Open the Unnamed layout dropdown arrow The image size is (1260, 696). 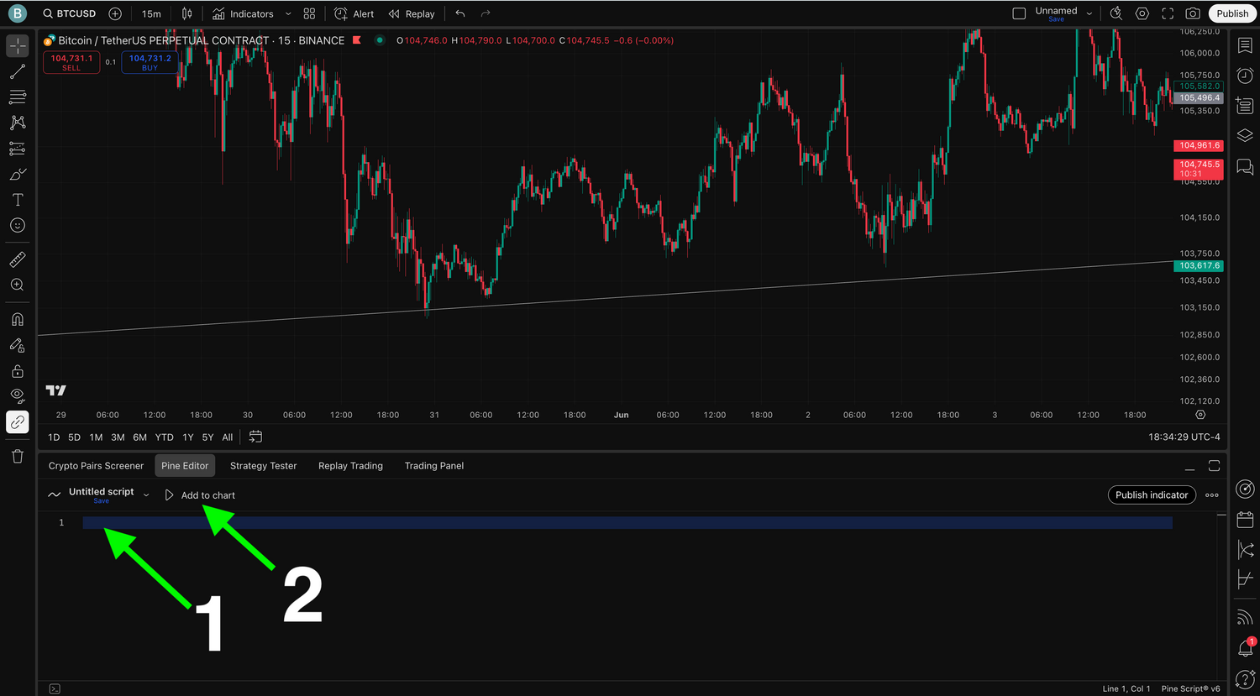1089,13
